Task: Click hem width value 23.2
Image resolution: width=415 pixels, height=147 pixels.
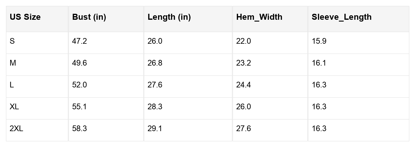Action: (243, 63)
